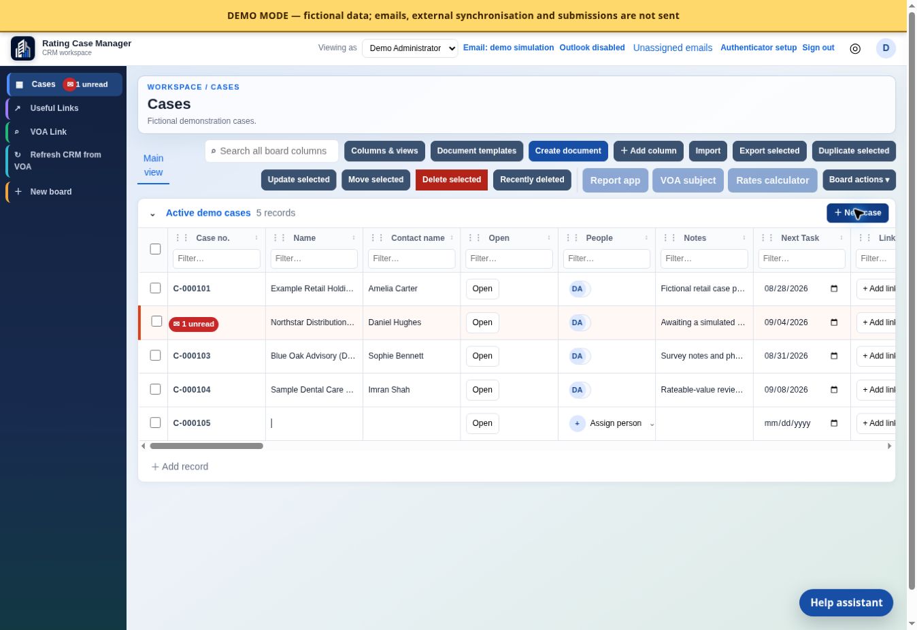The height and width of the screenshot is (630, 917).
Task: Open status dropdown for Imran Shah row
Action: click(x=482, y=390)
